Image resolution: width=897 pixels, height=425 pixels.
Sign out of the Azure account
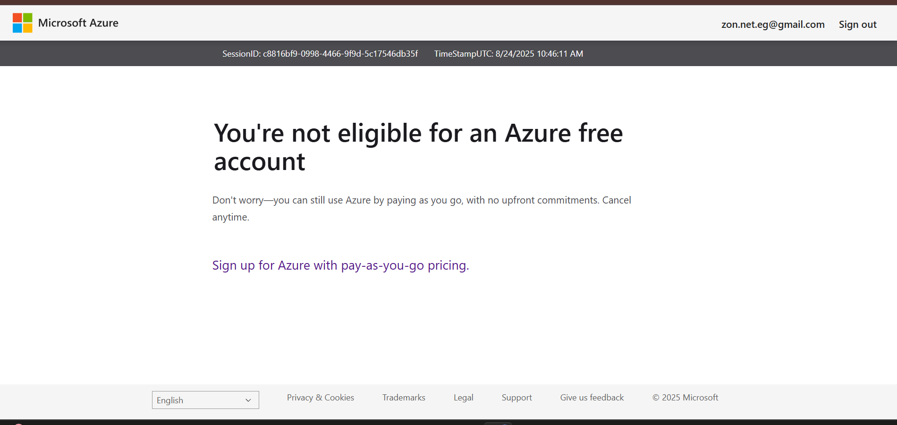click(x=857, y=25)
